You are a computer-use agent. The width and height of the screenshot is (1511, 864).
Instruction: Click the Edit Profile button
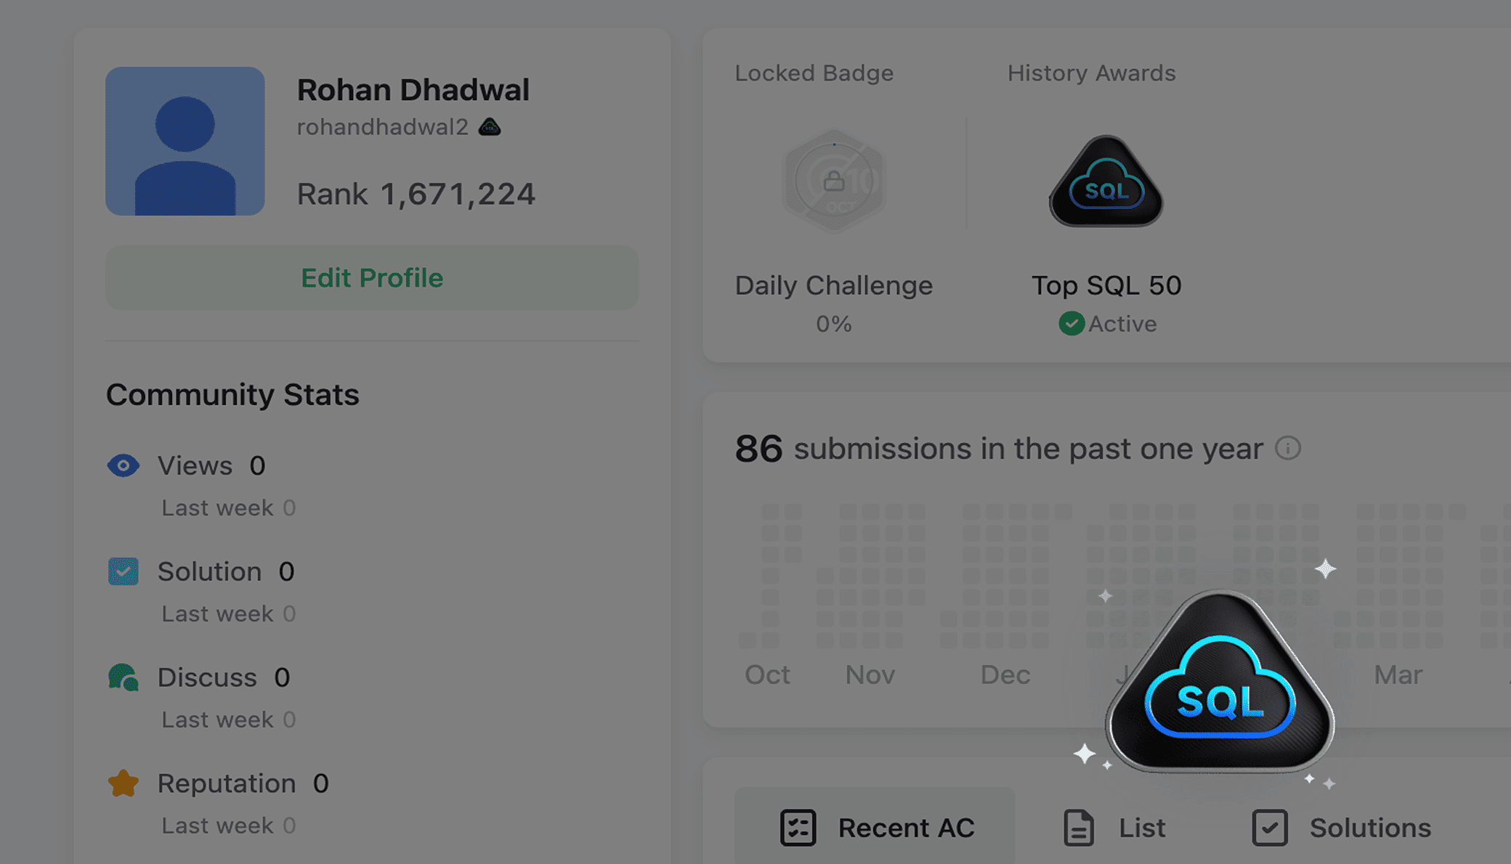(x=372, y=277)
